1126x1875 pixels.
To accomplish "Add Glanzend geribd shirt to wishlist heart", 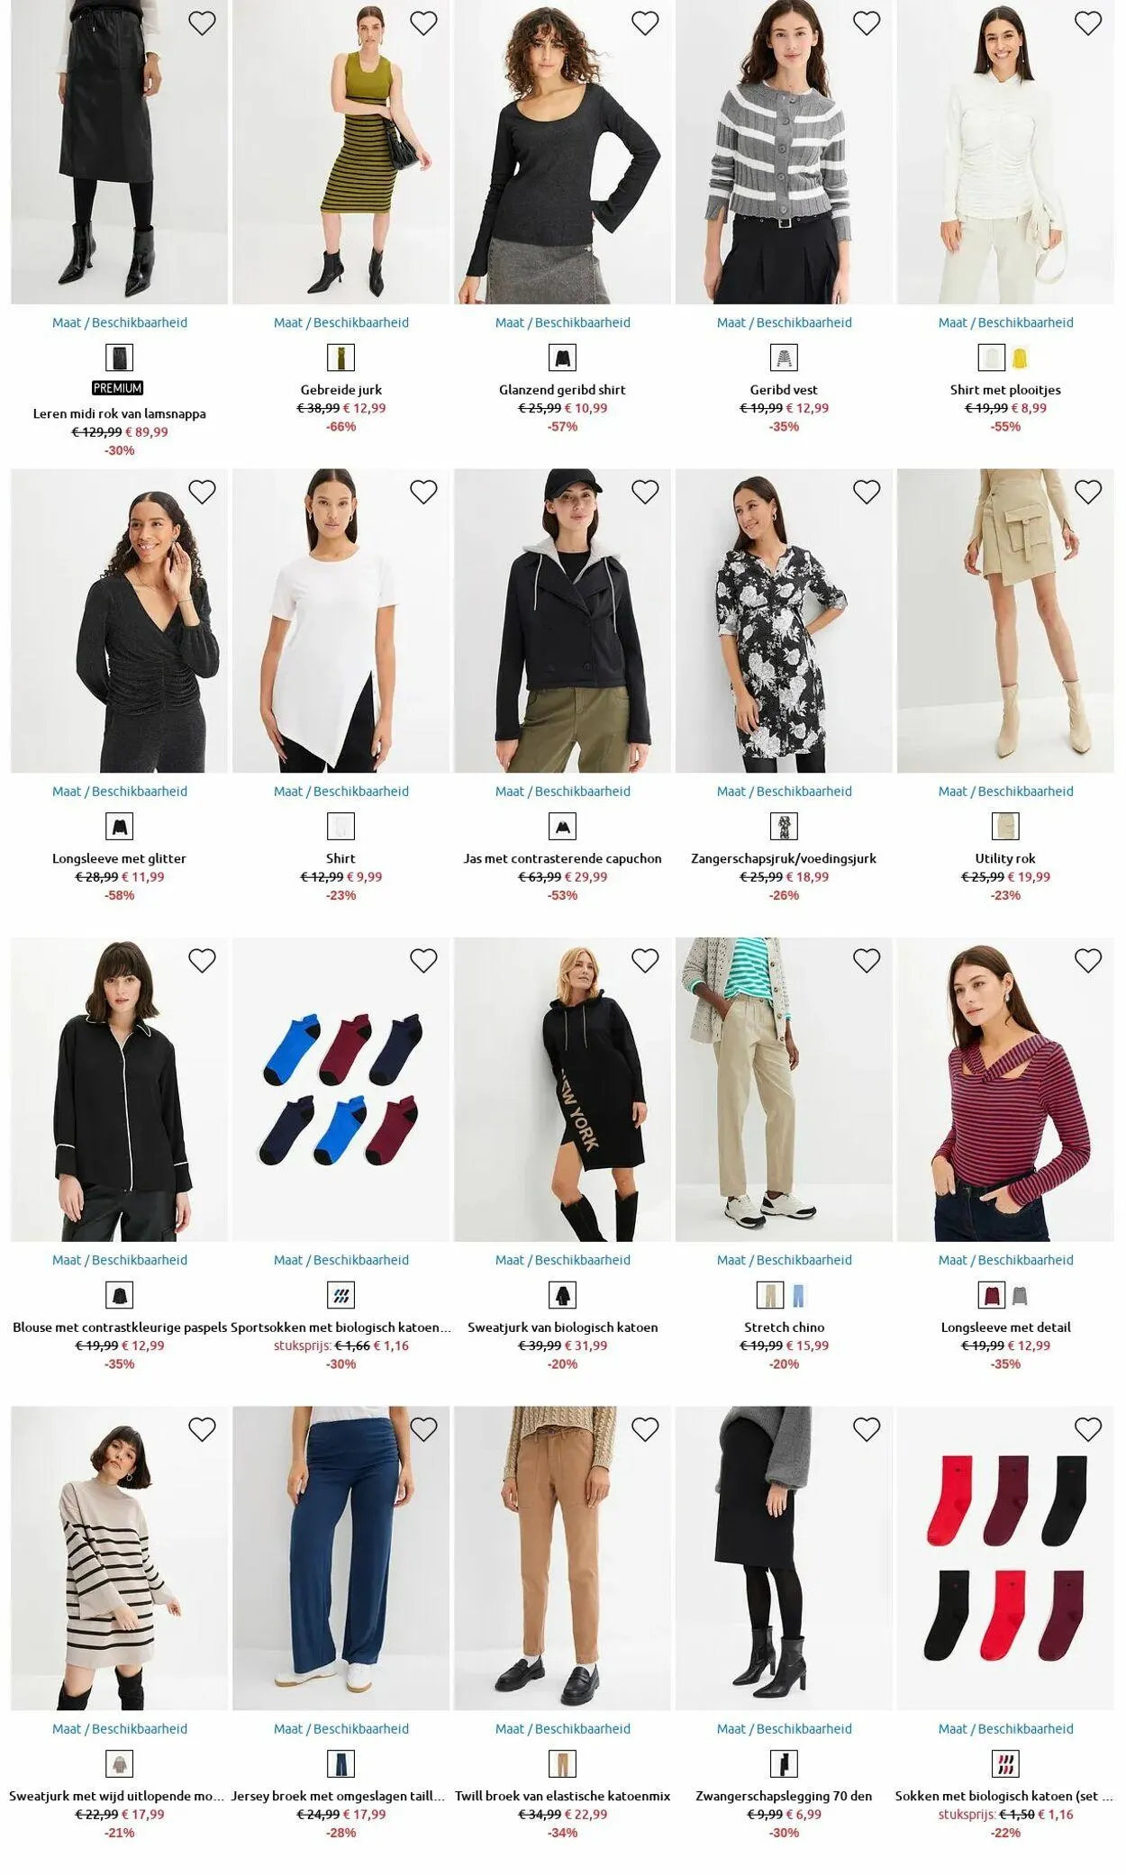I will click(x=645, y=23).
